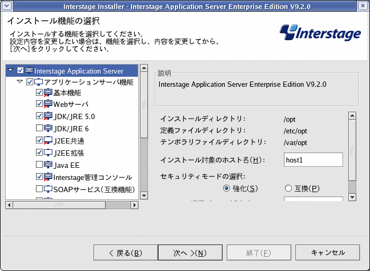Click the セキュリティモードの選択 label
Screen dimensions: 370x271
click(x=202, y=176)
